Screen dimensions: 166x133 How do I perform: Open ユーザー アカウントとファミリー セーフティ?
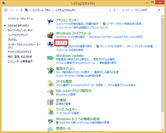pyautogui.click(x=24, y=46)
